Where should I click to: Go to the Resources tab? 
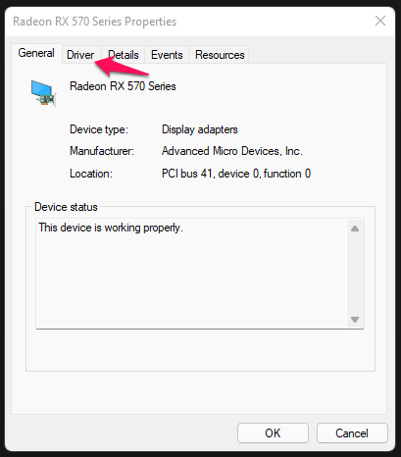pyautogui.click(x=220, y=55)
